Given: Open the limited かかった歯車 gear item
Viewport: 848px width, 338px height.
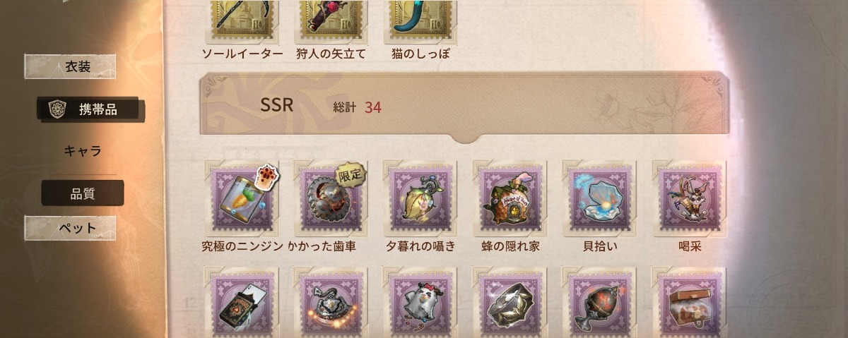Looking at the screenshot, I should pos(331,199).
